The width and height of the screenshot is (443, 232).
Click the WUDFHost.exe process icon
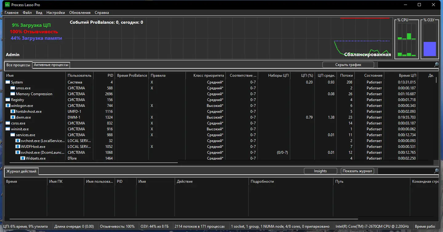tap(18, 147)
